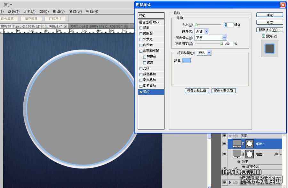Click the collapsed group folder icon at bottom
This screenshot has height=188, width=288.
point(236,182)
